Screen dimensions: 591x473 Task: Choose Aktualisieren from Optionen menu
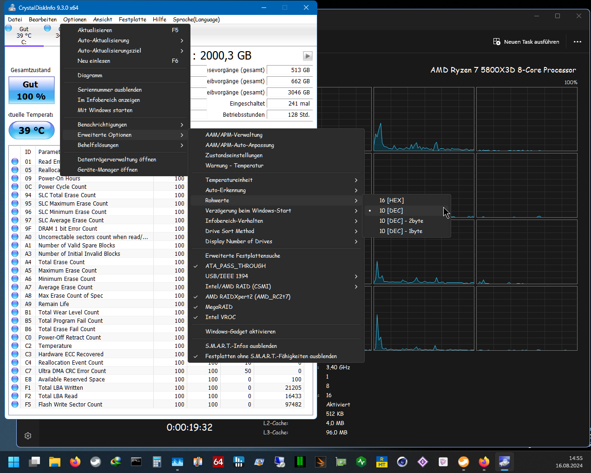[x=125, y=30]
